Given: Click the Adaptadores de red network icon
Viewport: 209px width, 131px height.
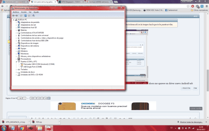Looking at the screenshot, I should click(19, 25).
